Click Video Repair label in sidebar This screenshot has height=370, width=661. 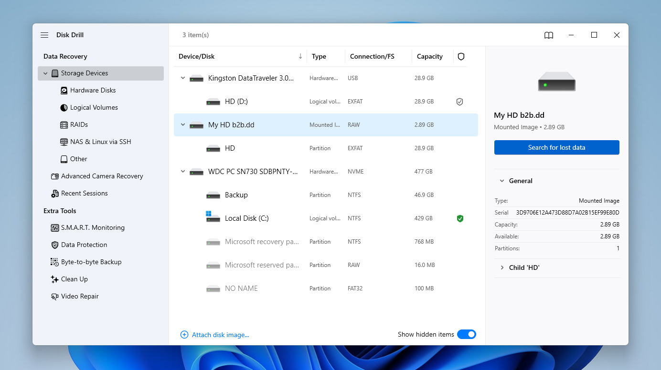point(80,297)
